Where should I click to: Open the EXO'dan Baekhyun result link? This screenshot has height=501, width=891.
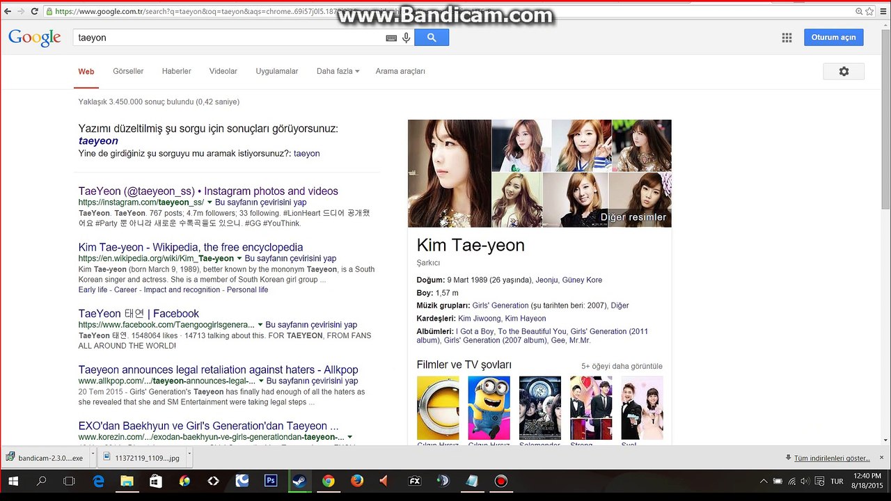pos(209,426)
